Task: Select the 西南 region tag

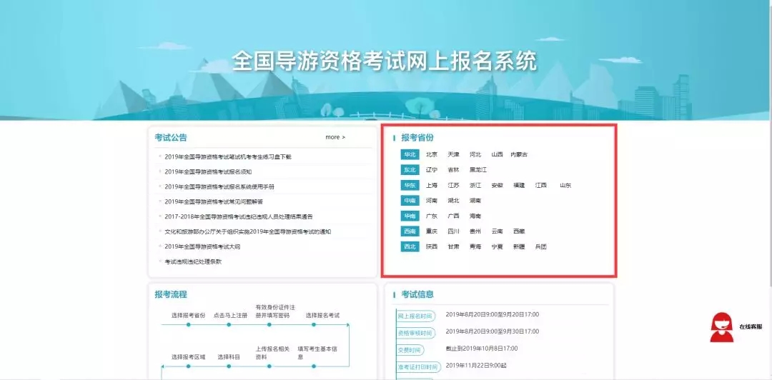Action: pos(410,231)
